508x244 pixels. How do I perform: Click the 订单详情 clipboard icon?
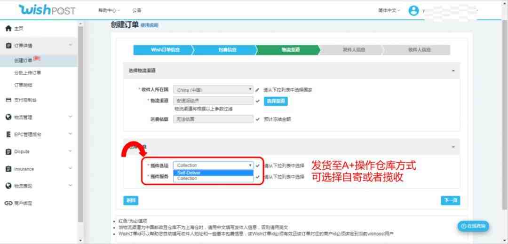(x=8, y=46)
